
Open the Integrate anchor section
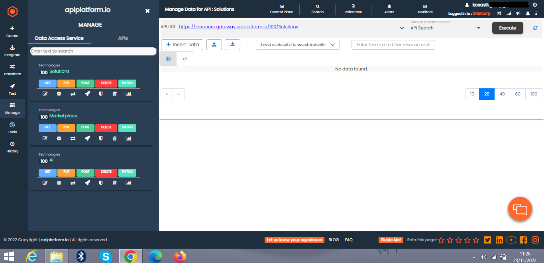coord(12,51)
